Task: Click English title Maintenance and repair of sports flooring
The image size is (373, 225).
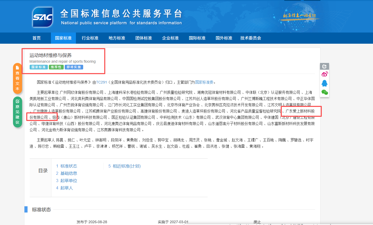Action: pos(63,61)
